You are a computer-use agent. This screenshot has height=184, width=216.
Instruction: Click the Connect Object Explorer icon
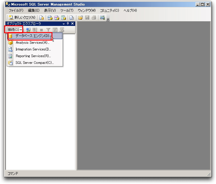[x=28, y=30]
